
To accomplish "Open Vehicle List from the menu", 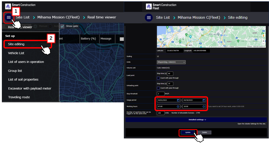I will pos(16,53).
